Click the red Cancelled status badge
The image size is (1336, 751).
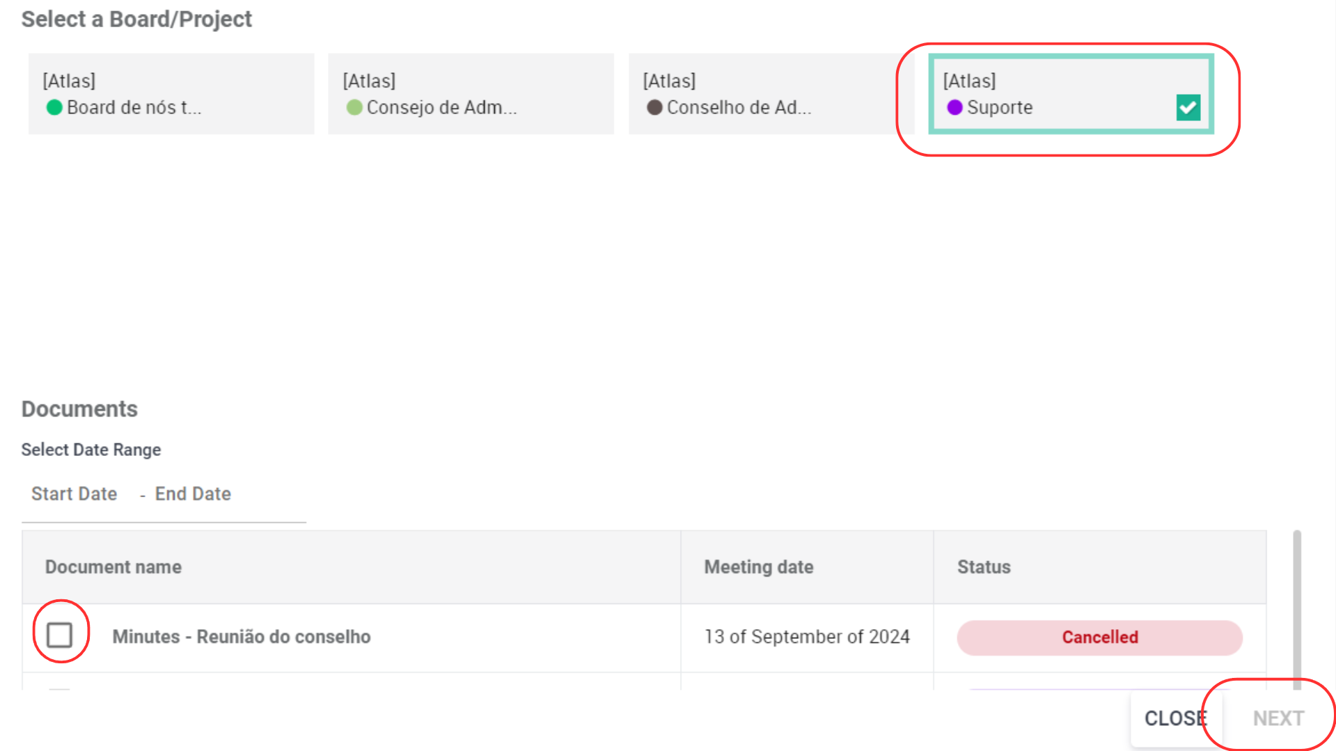pos(1099,638)
